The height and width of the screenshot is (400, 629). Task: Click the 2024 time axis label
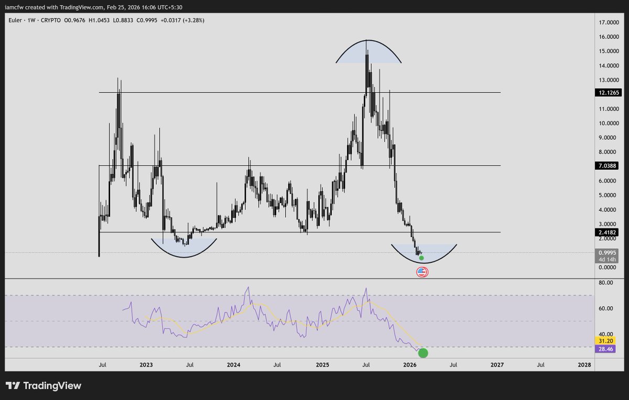coord(234,364)
